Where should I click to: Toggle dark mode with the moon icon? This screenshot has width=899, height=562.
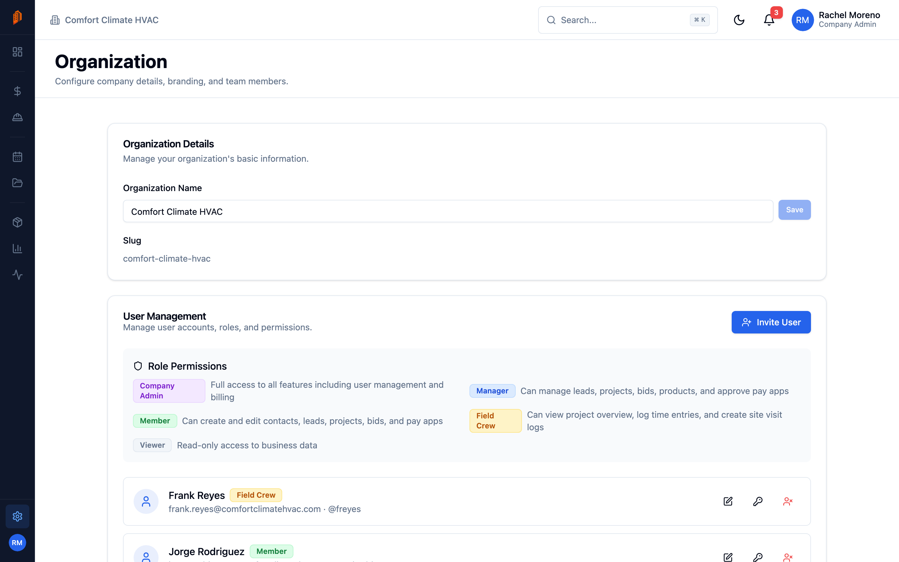tap(739, 20)
